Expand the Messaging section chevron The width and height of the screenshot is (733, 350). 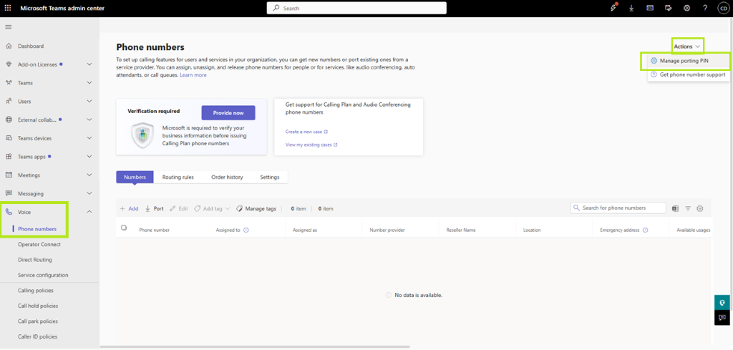(x=89, y=193)
